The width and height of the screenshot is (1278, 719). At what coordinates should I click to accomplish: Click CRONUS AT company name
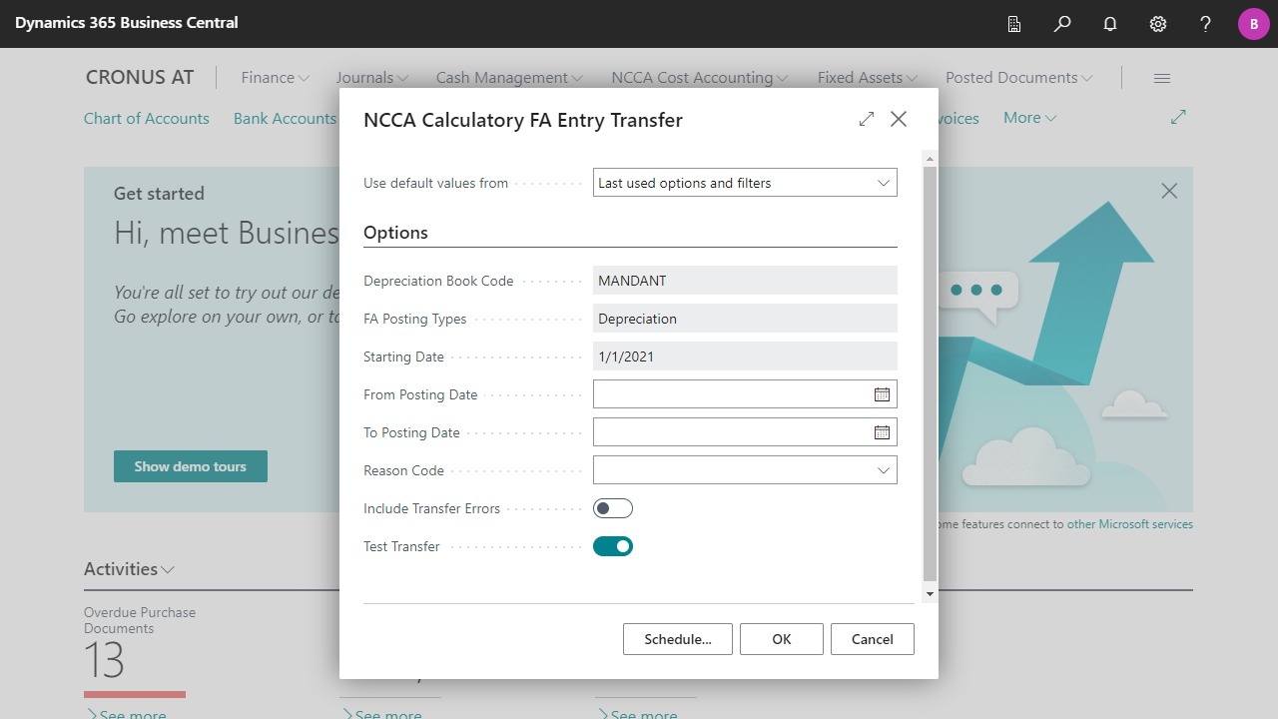(x=140, y=78)
